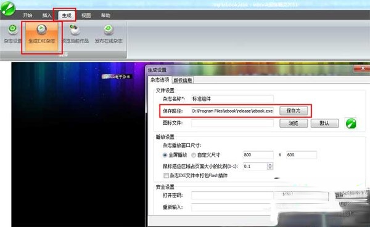Image resolution: width=370 pixels, height=227 pixels.
Task: Switch to the 插入 ribbon tab
Action: click(47, 15)
